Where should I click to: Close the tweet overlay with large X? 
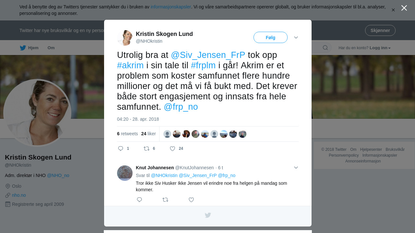(x=404, y=8)
